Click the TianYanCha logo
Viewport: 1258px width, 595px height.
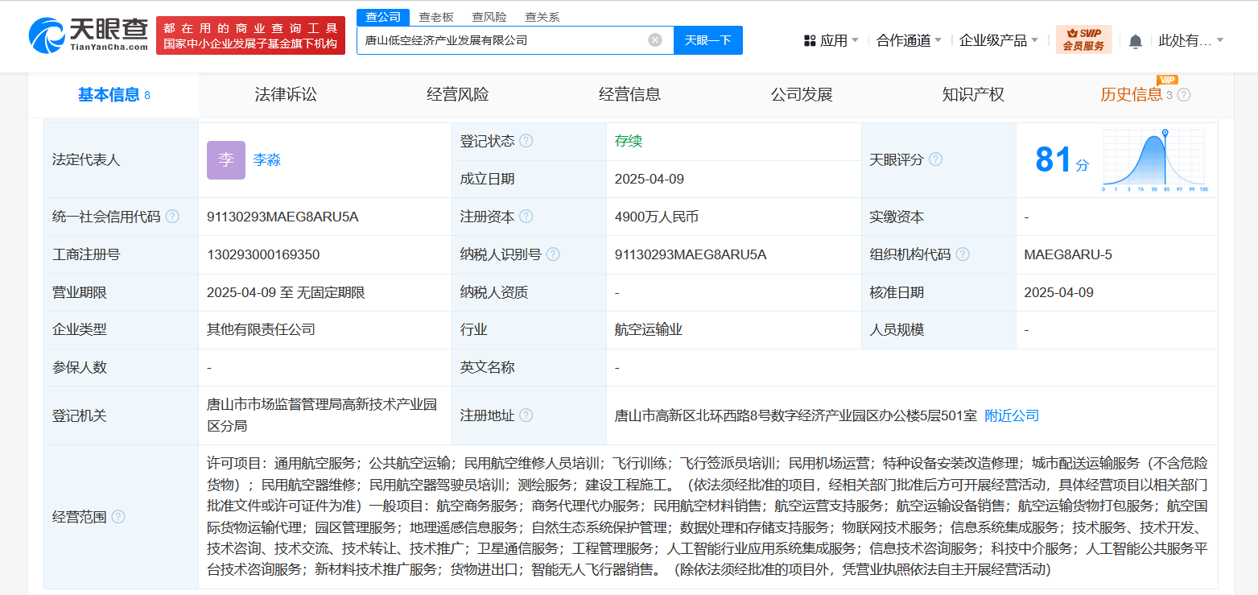[89, 35]
